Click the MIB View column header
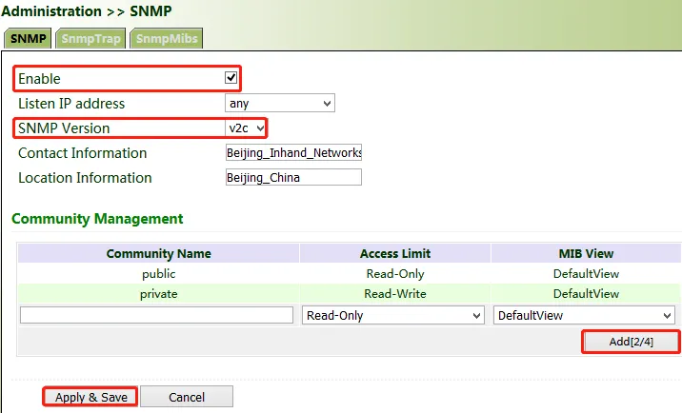Image resolution: width=682 pixels, height=413 pixels. tap(586, 253)
